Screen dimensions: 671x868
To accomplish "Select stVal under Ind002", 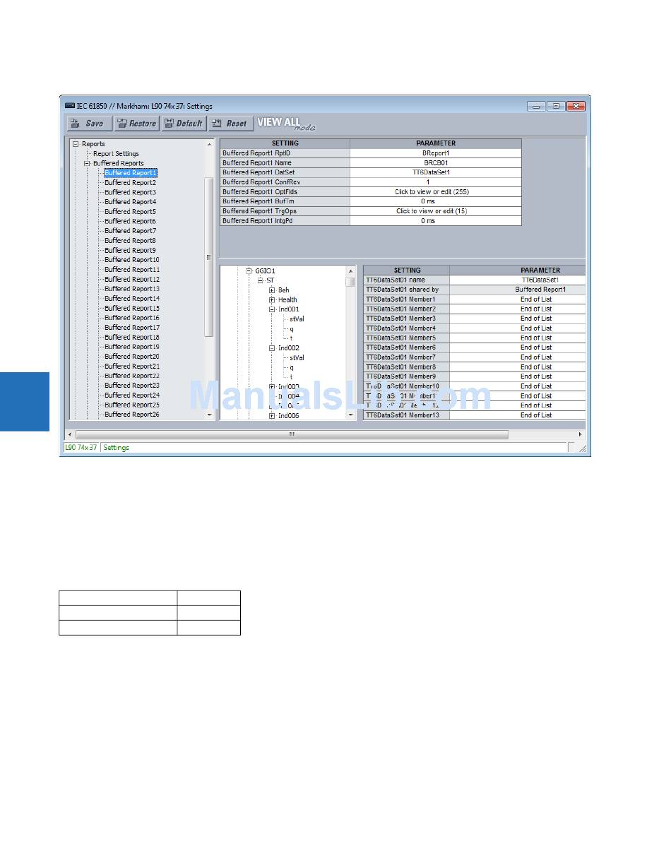I will (x=297, y=358).
